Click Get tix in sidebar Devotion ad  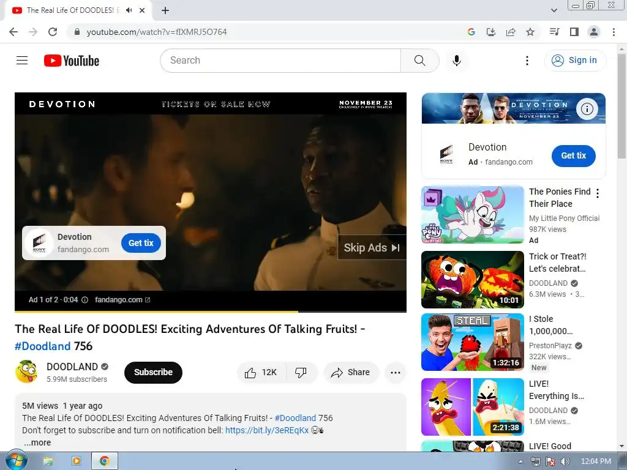pos(573,156)
